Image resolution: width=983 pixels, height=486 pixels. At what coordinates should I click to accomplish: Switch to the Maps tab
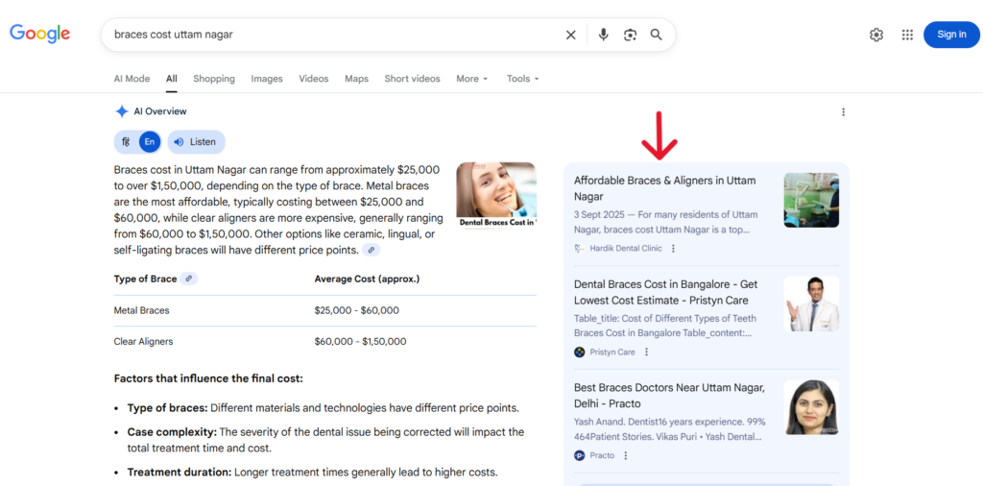pyautogui.click(x=356, y=79)
